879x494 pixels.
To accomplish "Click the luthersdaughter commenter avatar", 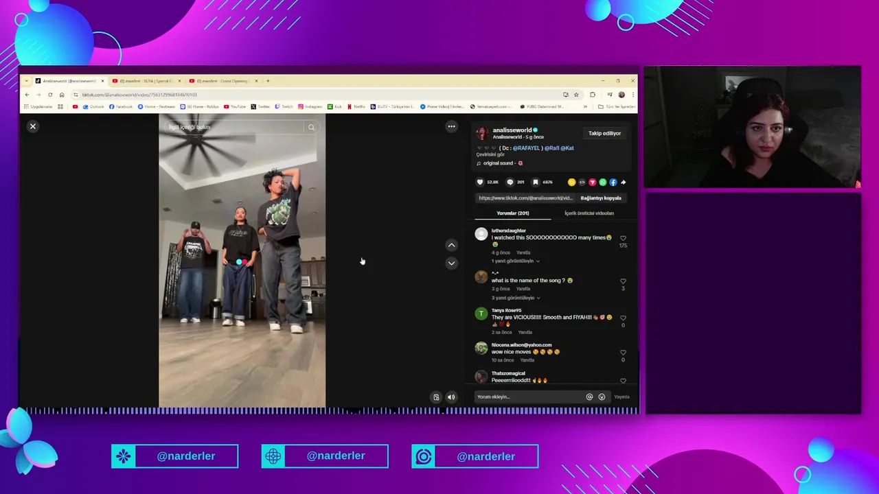I will (x=481, y=235).
